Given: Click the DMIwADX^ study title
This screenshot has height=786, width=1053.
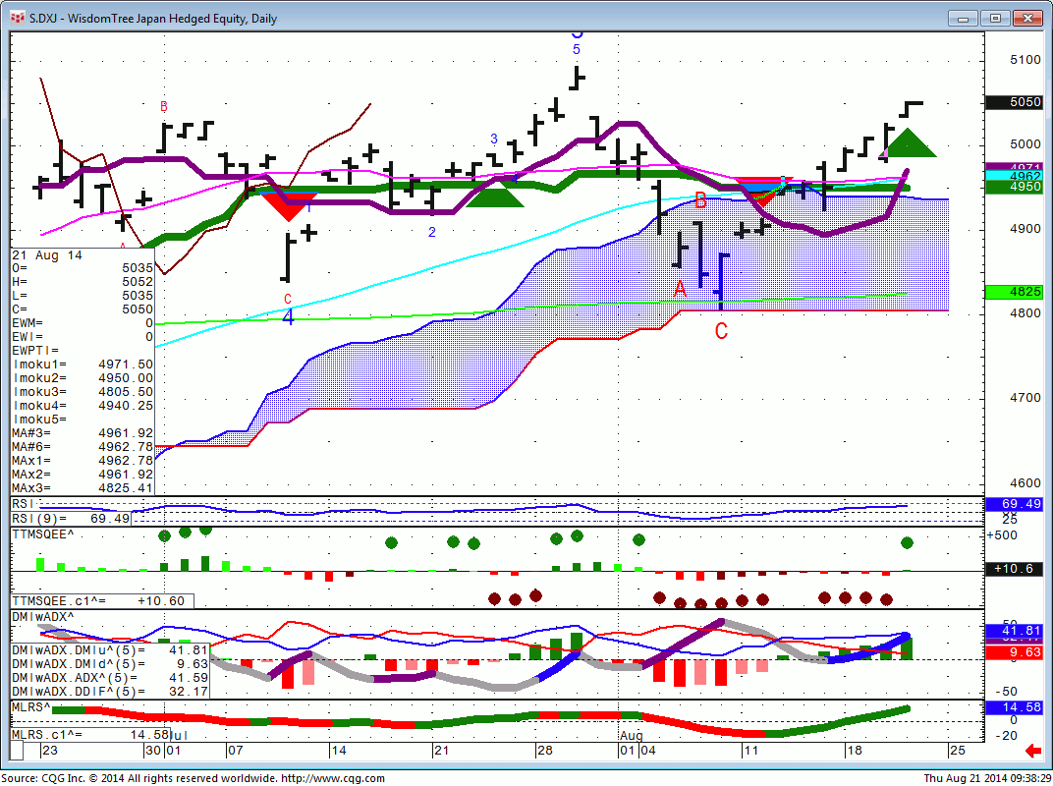Looking at the screenshot, I should click(x=43, y=616).
